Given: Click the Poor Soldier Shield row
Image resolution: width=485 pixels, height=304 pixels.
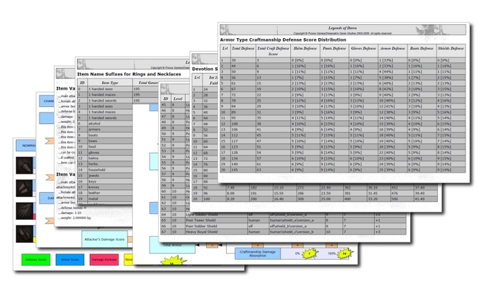Looking at the screenshot, I should (283, 226).
